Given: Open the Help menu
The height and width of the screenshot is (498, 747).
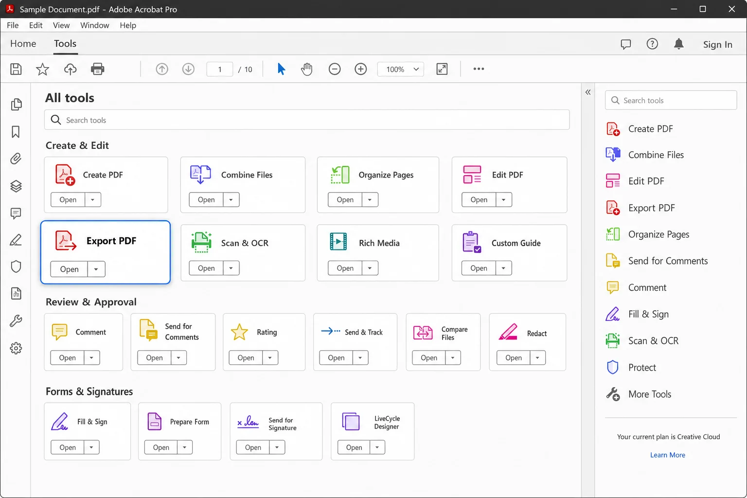Looking at the screenshot, I should 128,25.
